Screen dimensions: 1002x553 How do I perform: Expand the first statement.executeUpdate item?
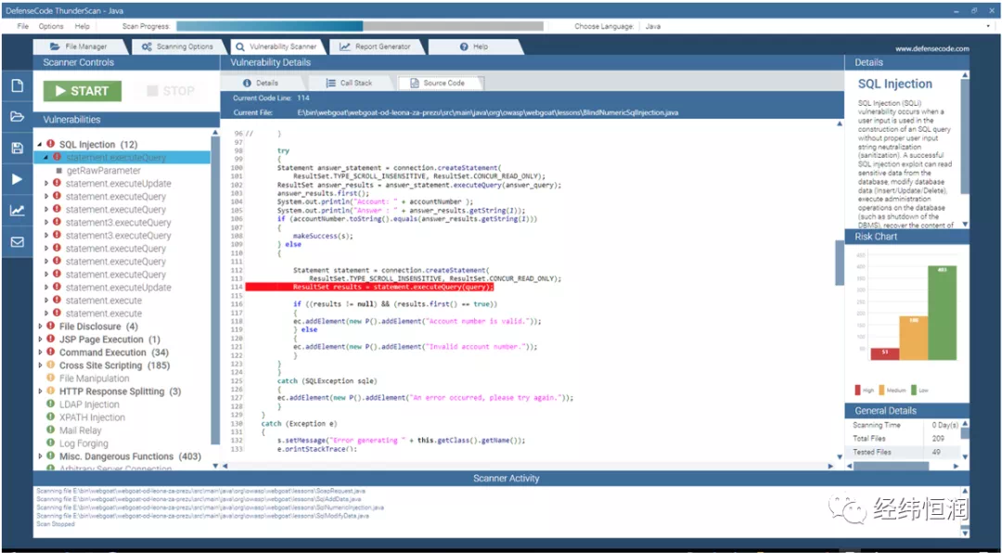pos(46,184)
